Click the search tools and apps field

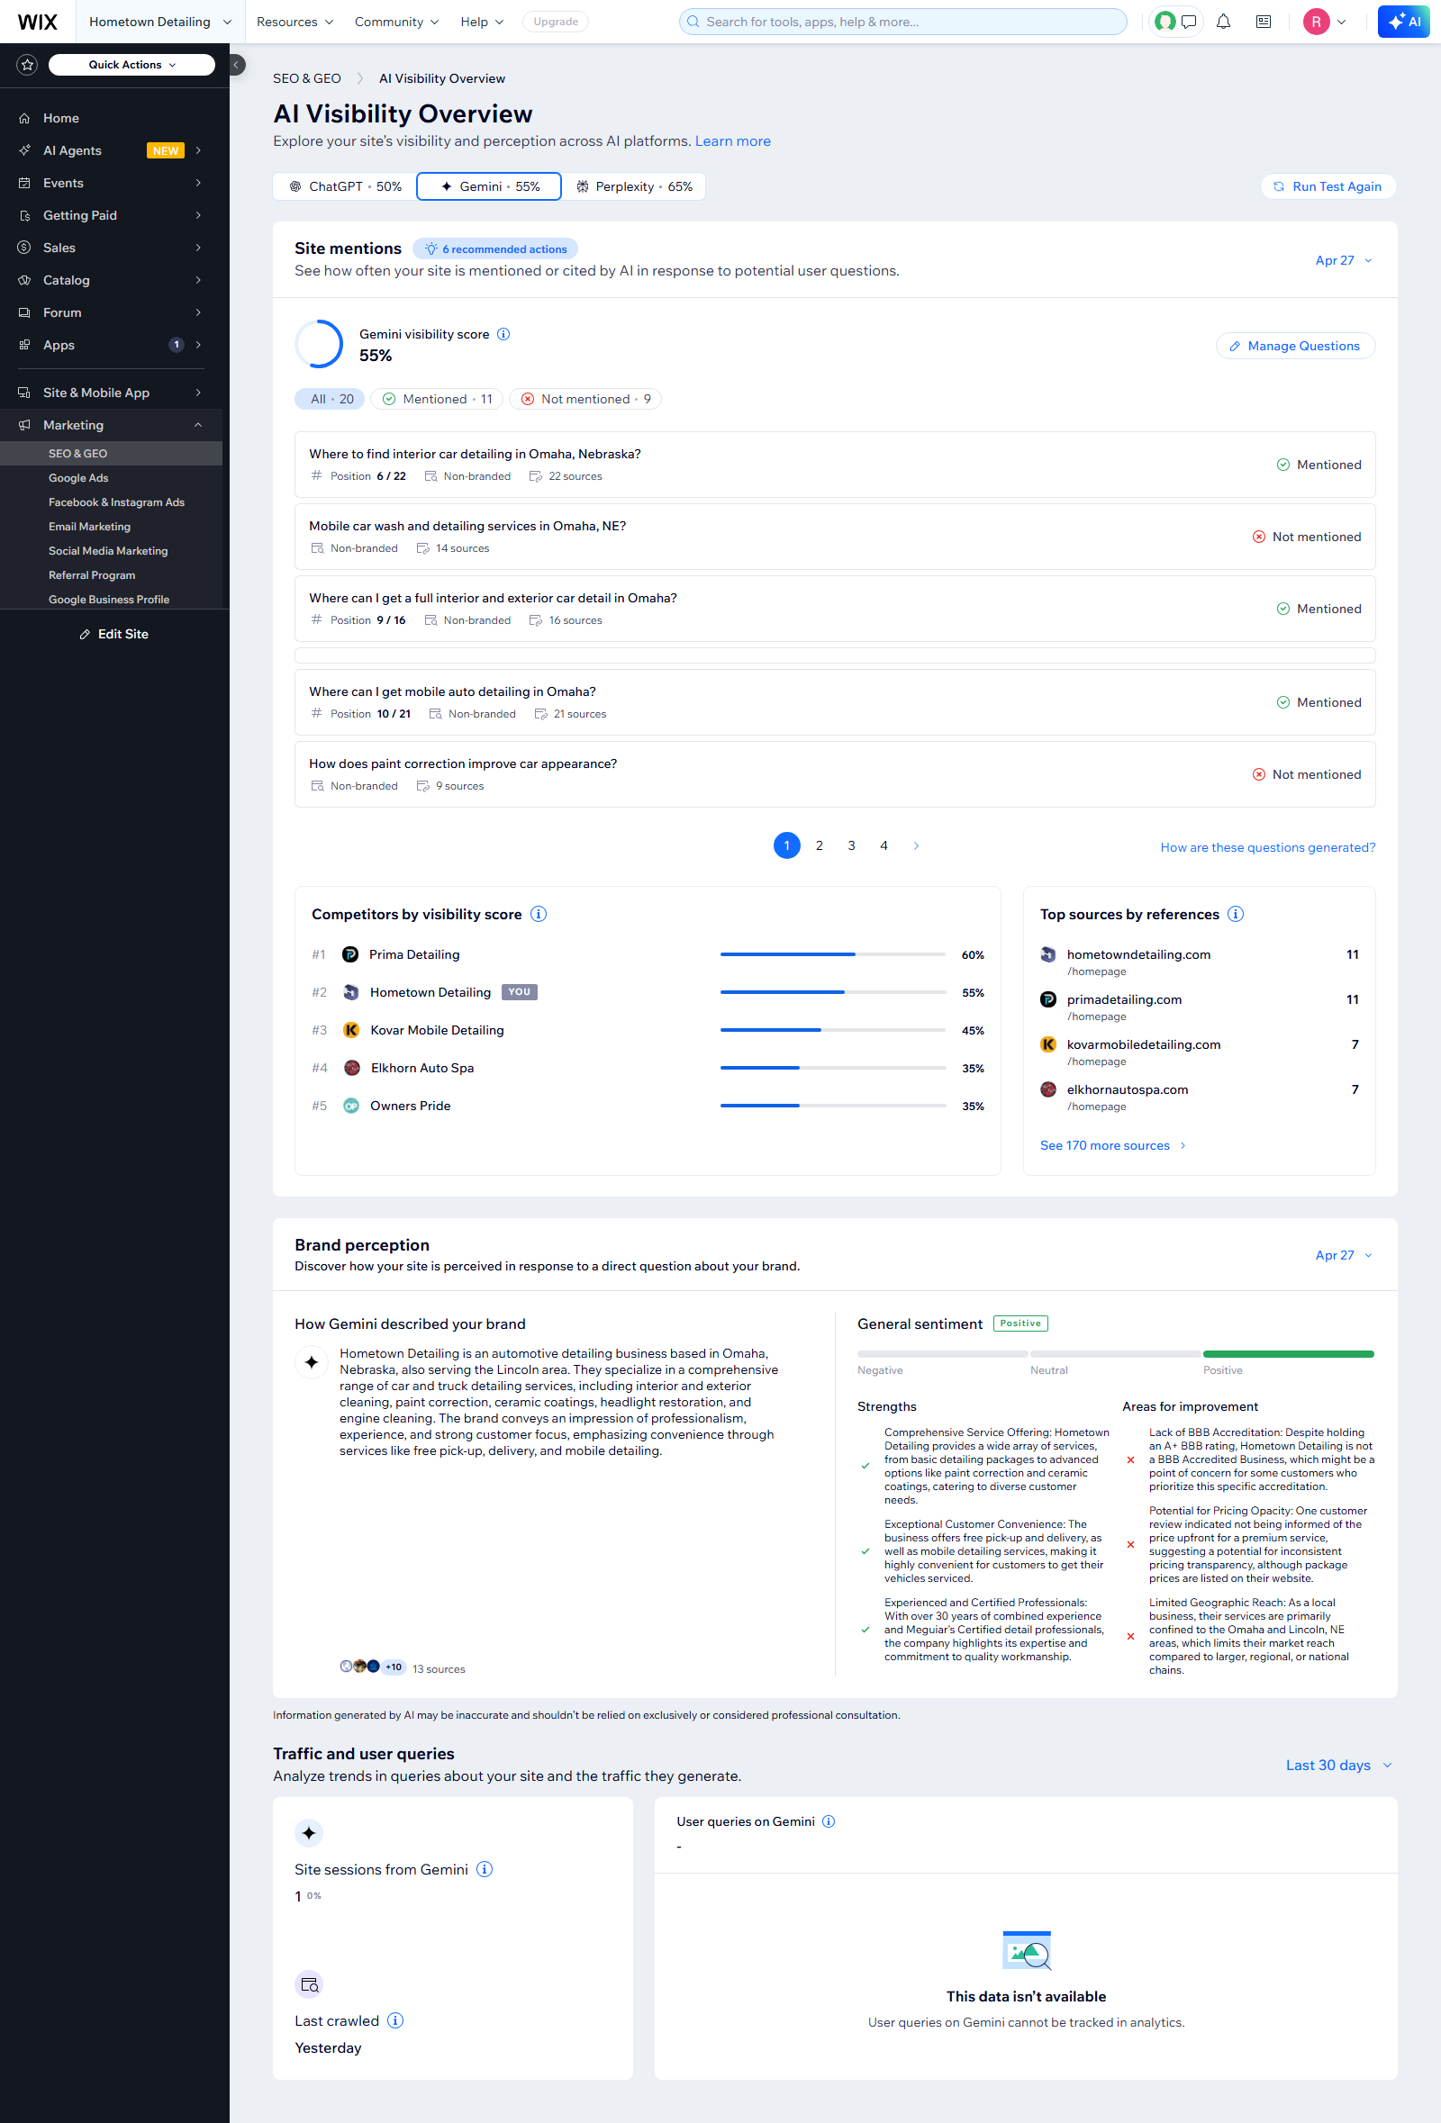coord(902,22)
